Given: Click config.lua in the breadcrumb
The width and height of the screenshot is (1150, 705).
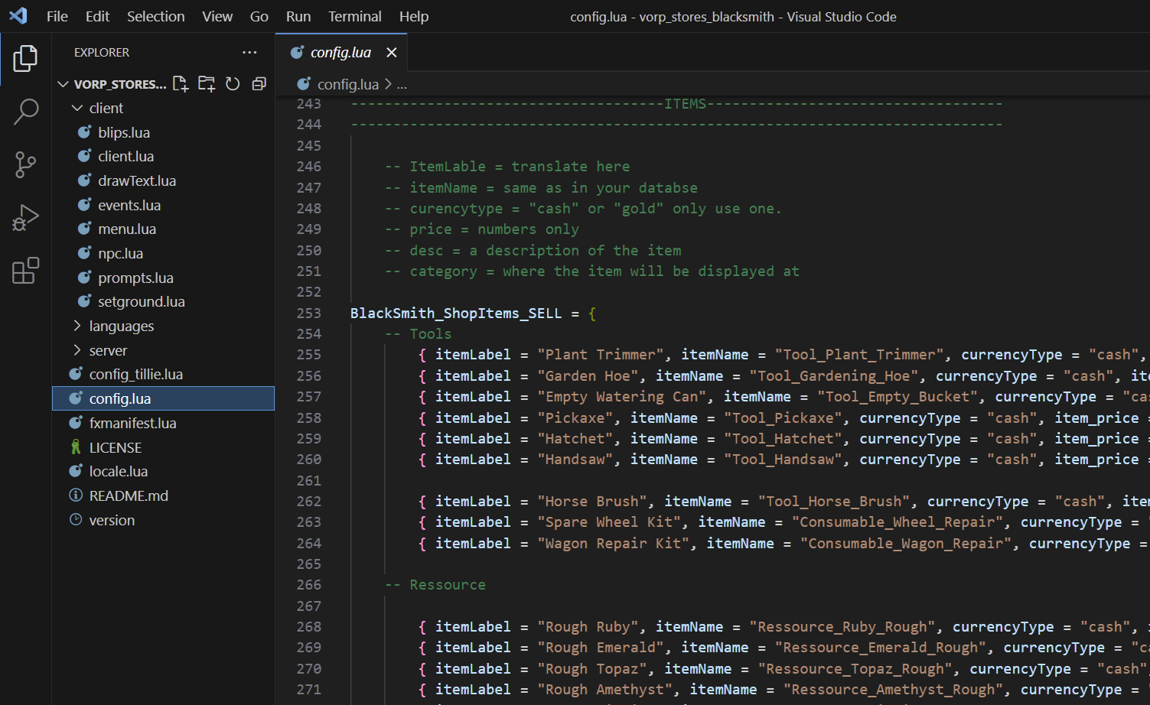Looking at the screenshot, I should pyautogui.click(x=348, y=84).
